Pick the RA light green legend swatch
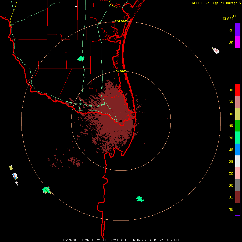Screen dimensions: 242x242 (x=237, y=138)
